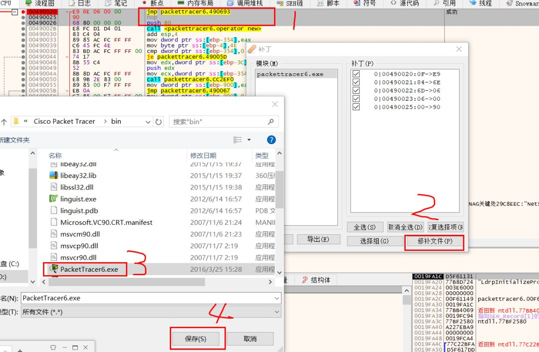539x352 pixels.
Task: Open the 所有文件 (*.*) file type dropdown
Action: (276, 312)
